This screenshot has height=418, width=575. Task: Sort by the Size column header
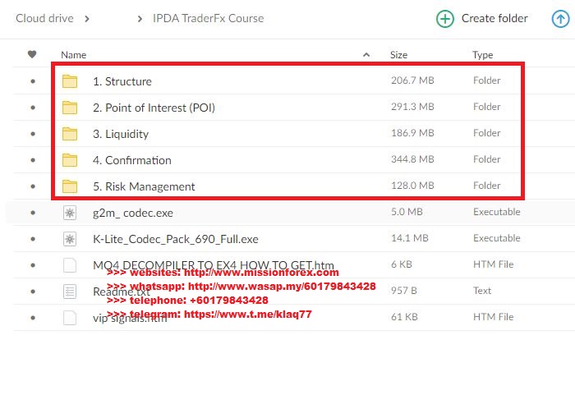pos(398,55)
